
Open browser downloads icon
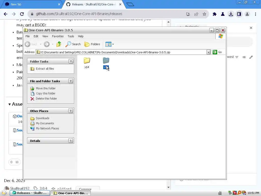pos(231,14)
